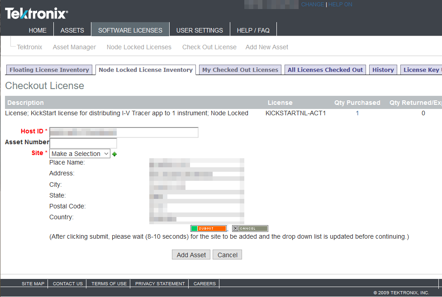Switch to the Node Locked License Inventory tab
Viewport: 442px width, 297px height.
[x=146, y=70]
